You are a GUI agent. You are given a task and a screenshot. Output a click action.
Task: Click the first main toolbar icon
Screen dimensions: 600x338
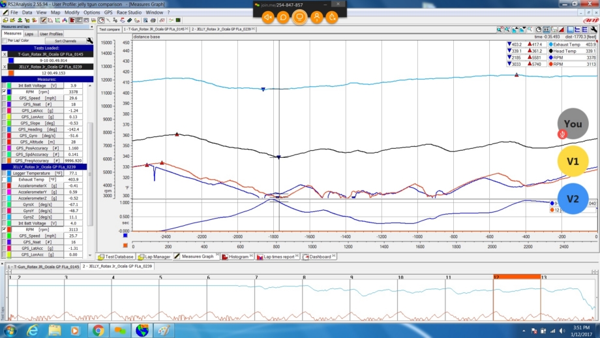click(5, 20)
